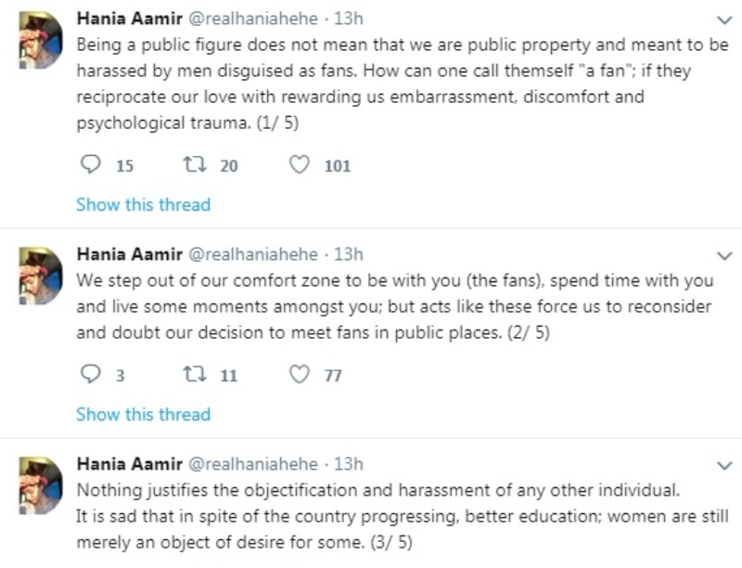
Task: Click 'Show this thread' under the second tweet
Action: point(143,414)
